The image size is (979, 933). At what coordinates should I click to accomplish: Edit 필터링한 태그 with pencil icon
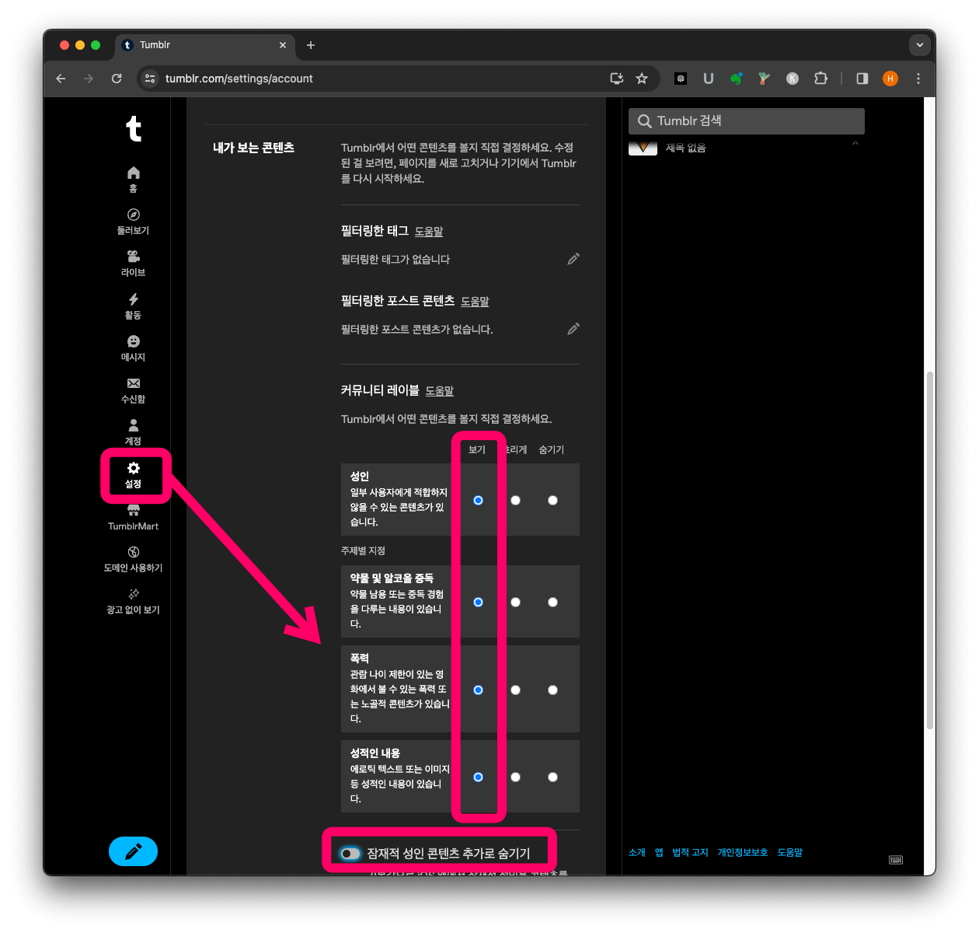(573, 259)
